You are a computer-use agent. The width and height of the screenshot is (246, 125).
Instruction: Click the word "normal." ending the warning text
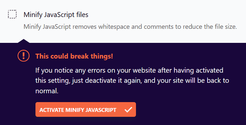click(x=47, y=91)
